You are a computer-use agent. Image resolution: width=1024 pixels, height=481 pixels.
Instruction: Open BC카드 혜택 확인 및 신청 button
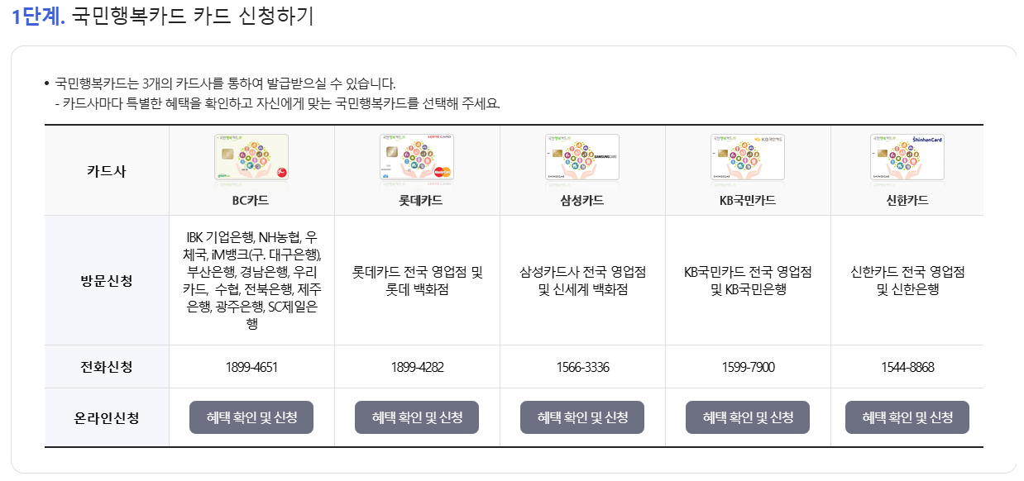[251, 417]
